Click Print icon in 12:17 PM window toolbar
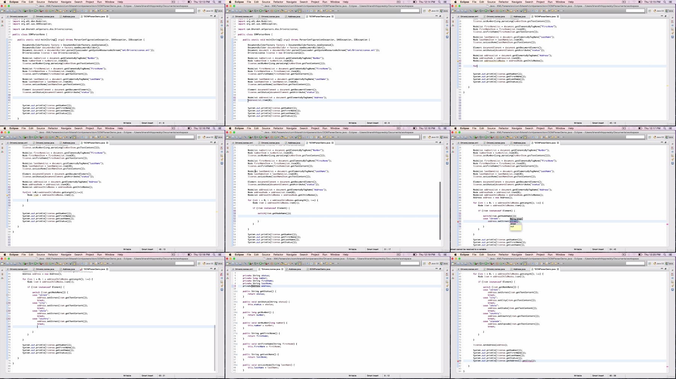The image size is (676, 379). [x=466, y=137]
